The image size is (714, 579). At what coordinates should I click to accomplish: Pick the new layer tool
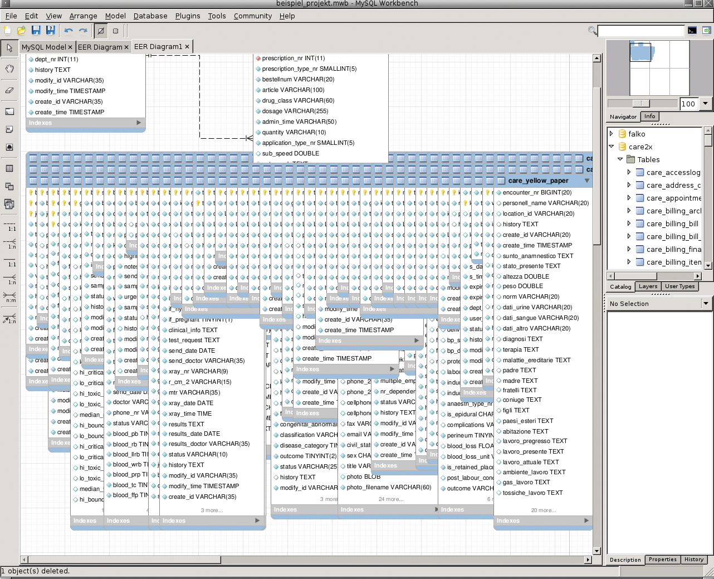[9, 111]
